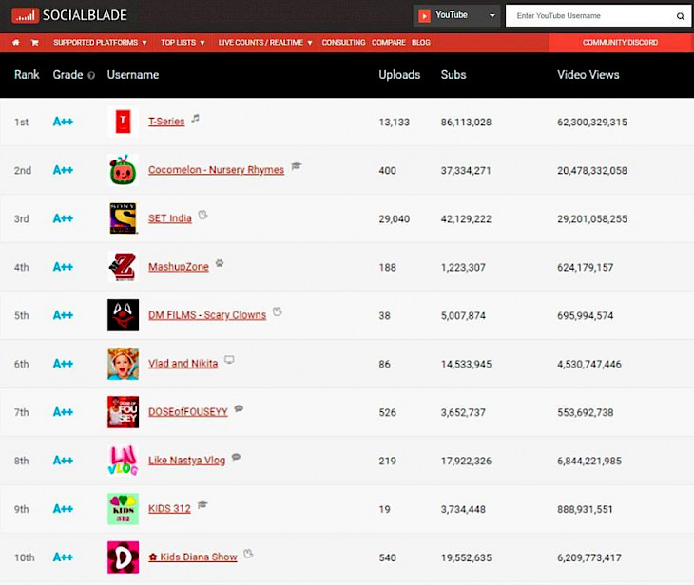Screen dimensions: 694x585
Task: Click the Uploads column header
Action: 399,75
